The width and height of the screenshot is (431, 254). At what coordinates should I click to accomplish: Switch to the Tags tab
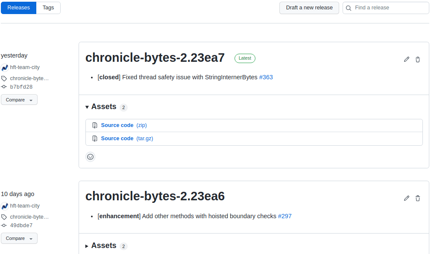point(48,8)
